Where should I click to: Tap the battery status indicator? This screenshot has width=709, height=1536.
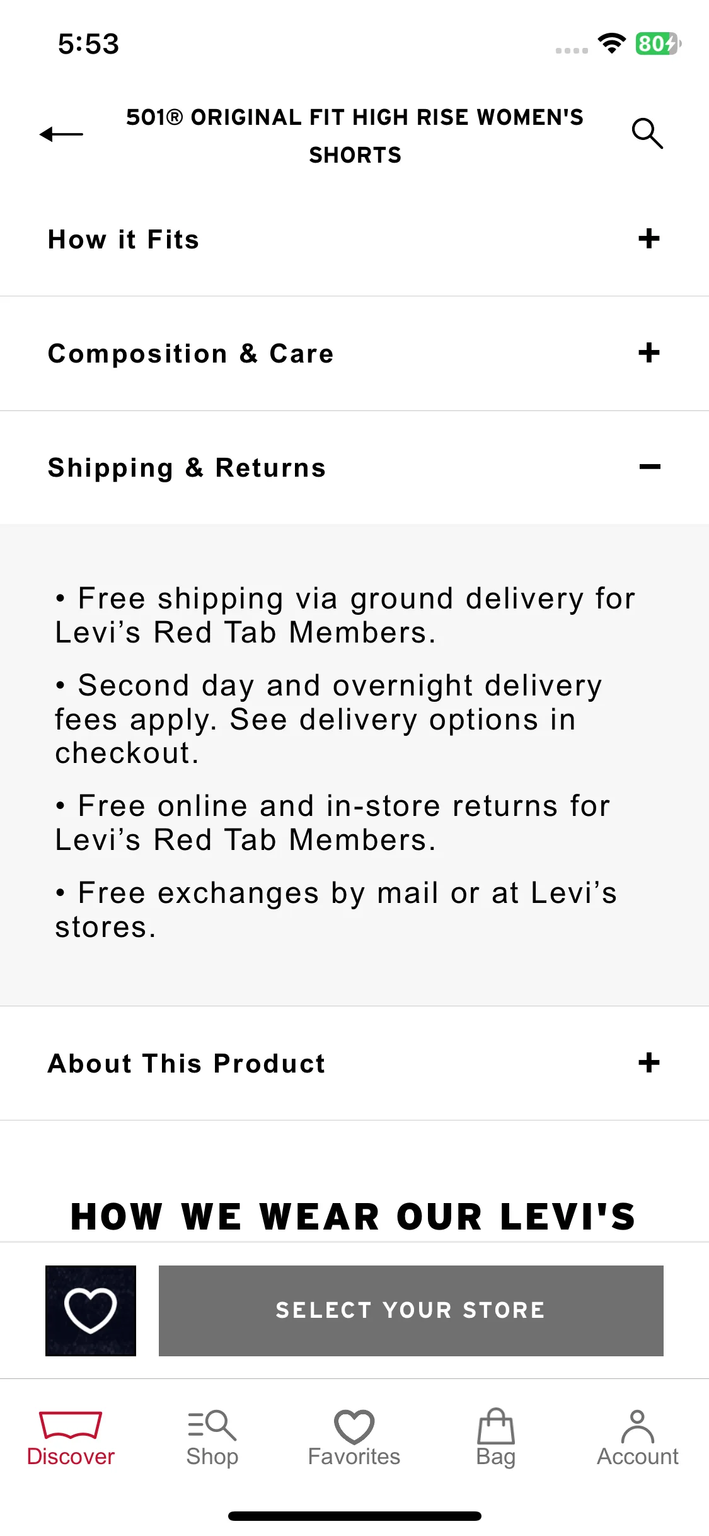tap(657, 44)
